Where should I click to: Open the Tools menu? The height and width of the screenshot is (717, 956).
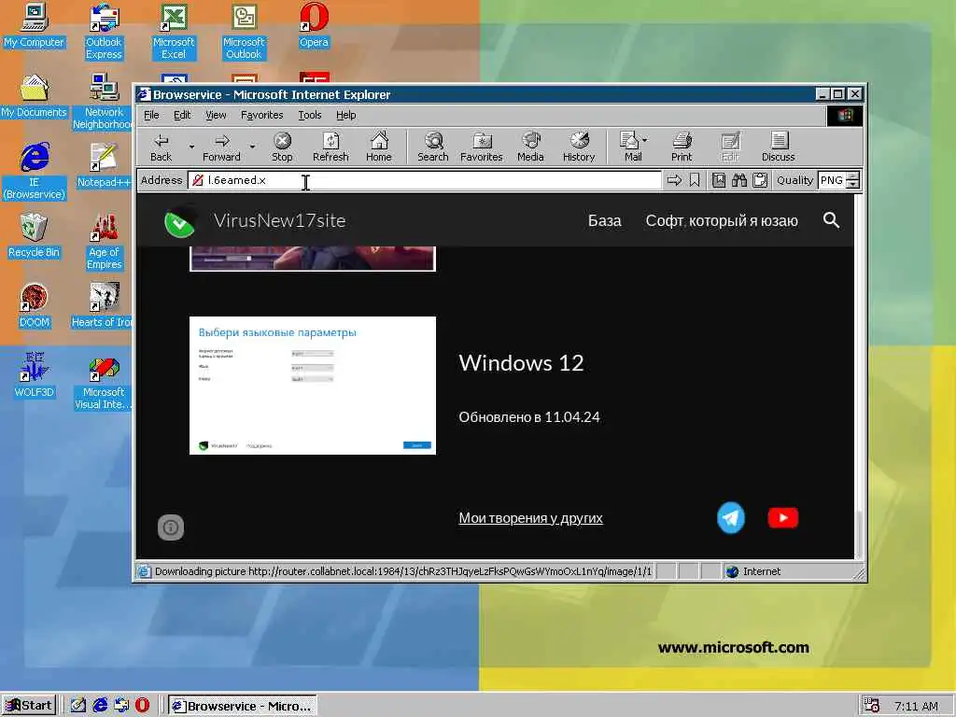click(x=310, y=115)
